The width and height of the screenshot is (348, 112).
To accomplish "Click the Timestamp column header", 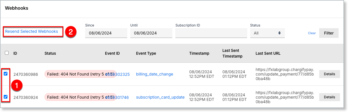I will [199, 53].
